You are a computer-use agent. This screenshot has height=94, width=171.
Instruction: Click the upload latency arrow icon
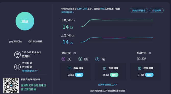tap(97, 59)
